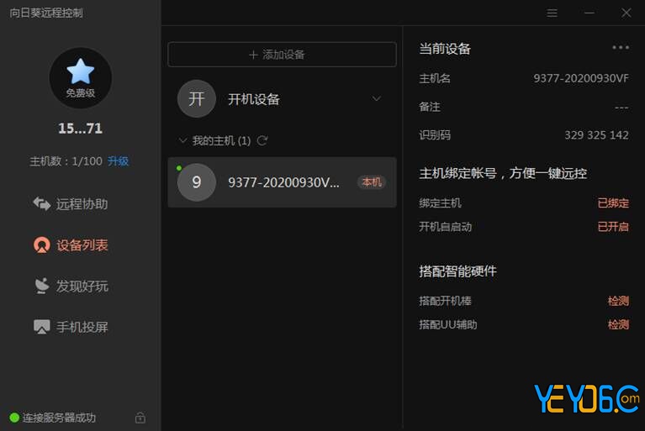Select host 9377-20200930V... in list
The width and height of the screenshot is (645, 431).
click(x=282, y=182)
